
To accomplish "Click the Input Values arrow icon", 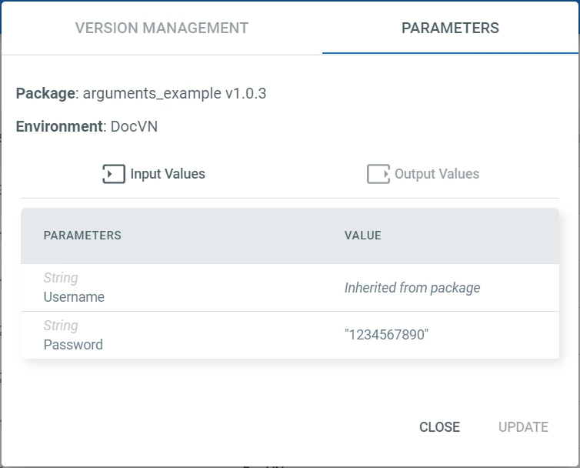I will (x=114, y=174).
